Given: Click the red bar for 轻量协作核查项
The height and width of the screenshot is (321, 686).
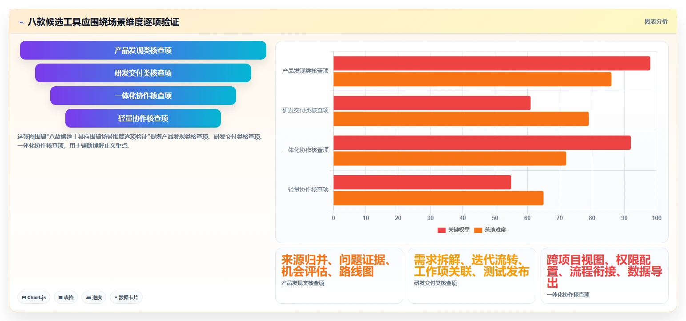Looking at the screenshot, I should point(422,182).
